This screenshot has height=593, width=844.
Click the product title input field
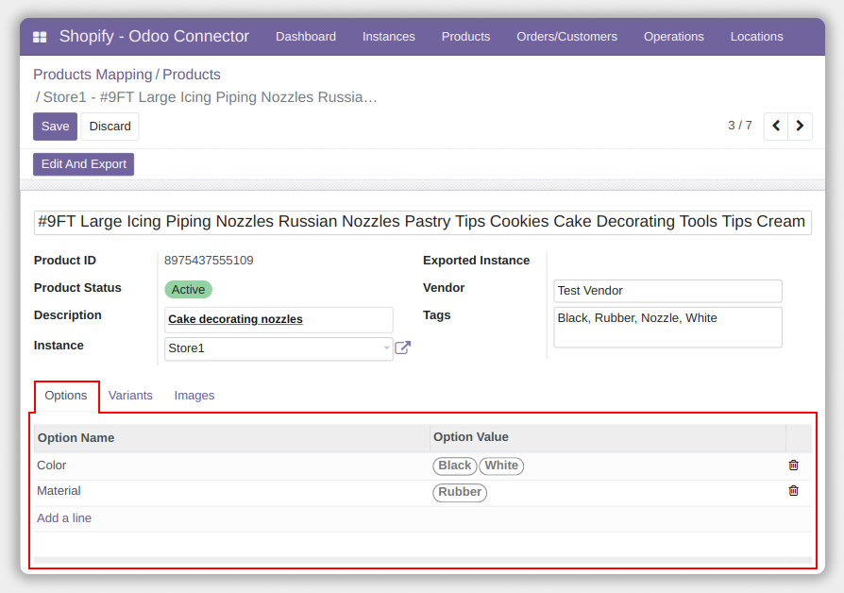pyautogui.click(x=423, y=222)
